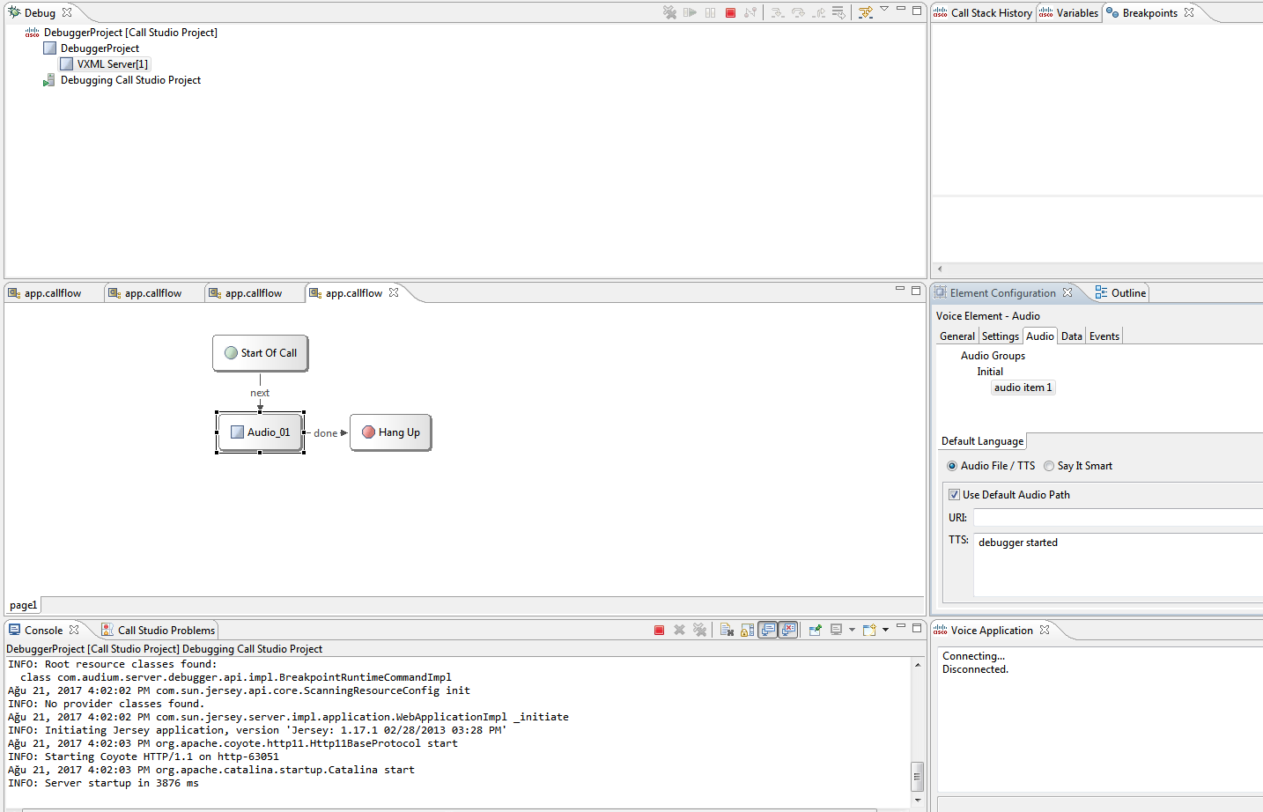Select DebuggerProject child node in Debug tree
Screen dimensions: 1263x812
tap(100, 48)
